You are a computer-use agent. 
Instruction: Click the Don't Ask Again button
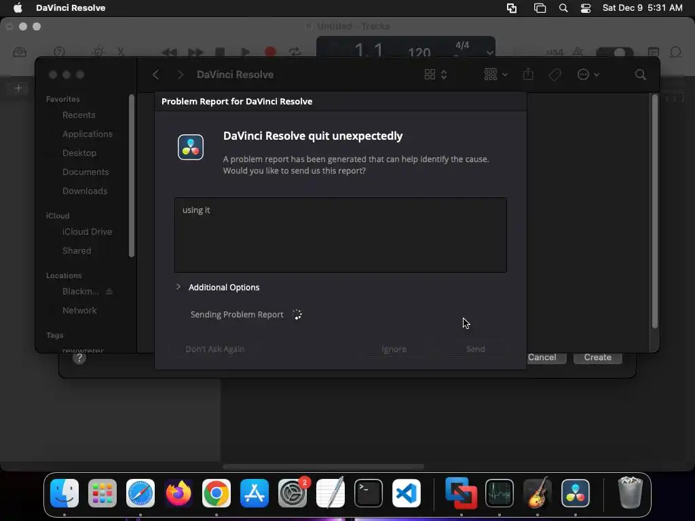[x=214, y=349]
